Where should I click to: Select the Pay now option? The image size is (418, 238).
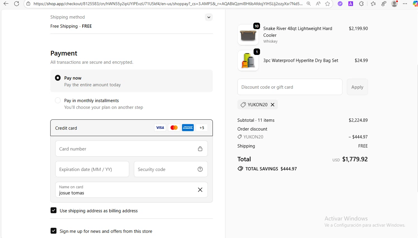[58, 78]
